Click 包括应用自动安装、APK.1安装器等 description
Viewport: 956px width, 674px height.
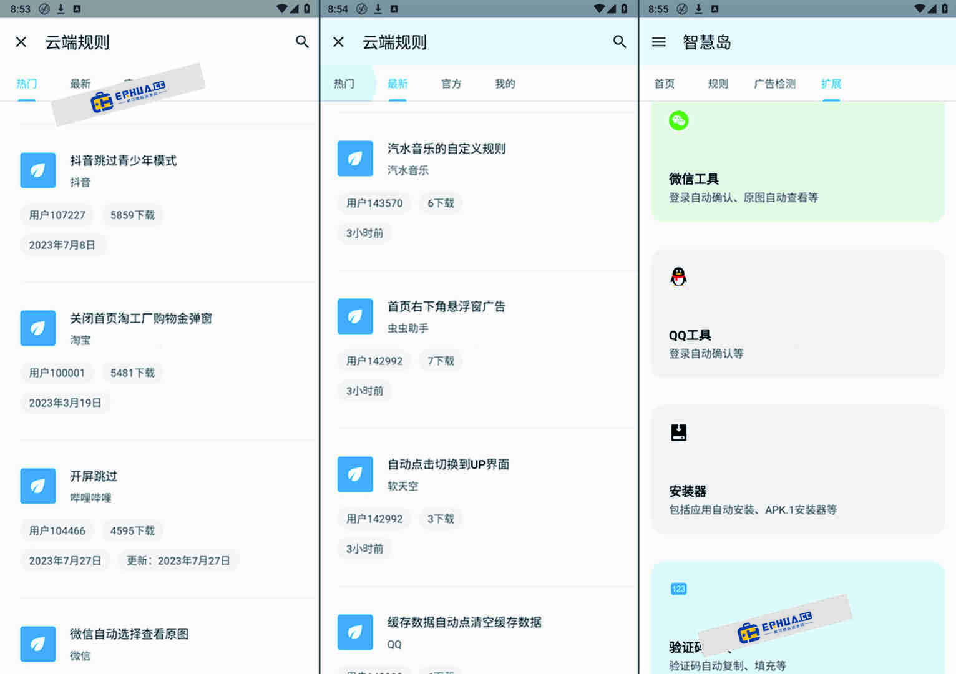tap(753, 510)
